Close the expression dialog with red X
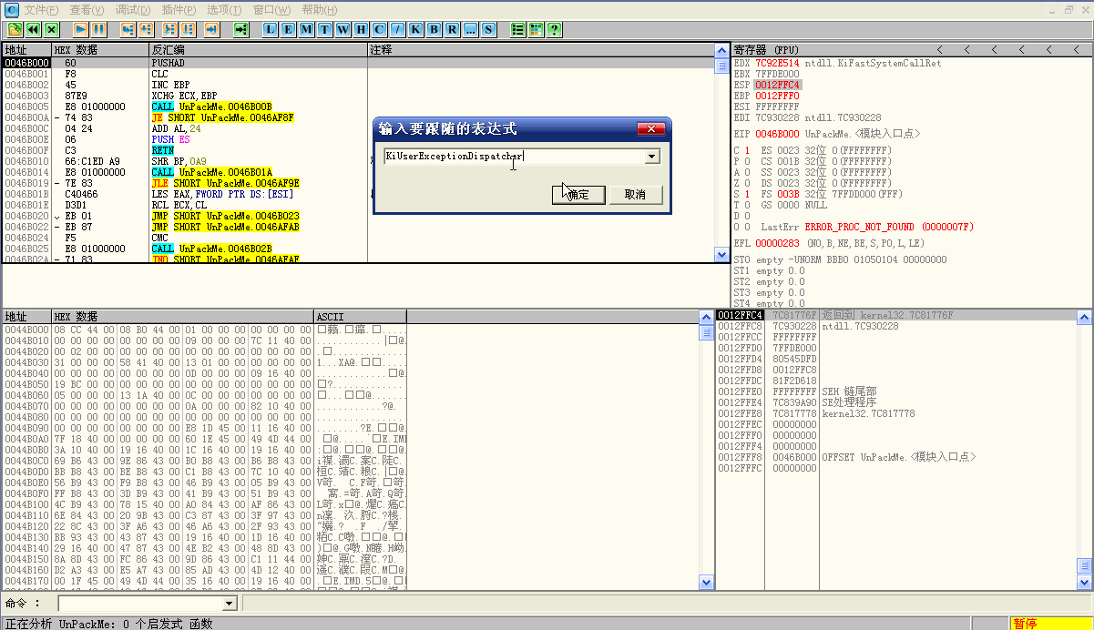The width and height of the screenshot is (1094, 630). click(x=649, y=128)
